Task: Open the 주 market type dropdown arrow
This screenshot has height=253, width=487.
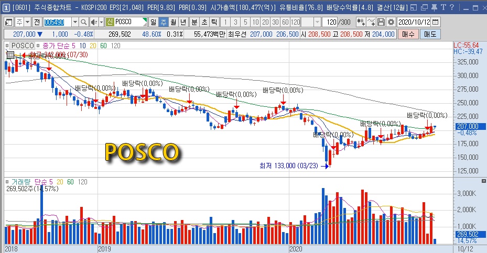Action: (27, 22)
